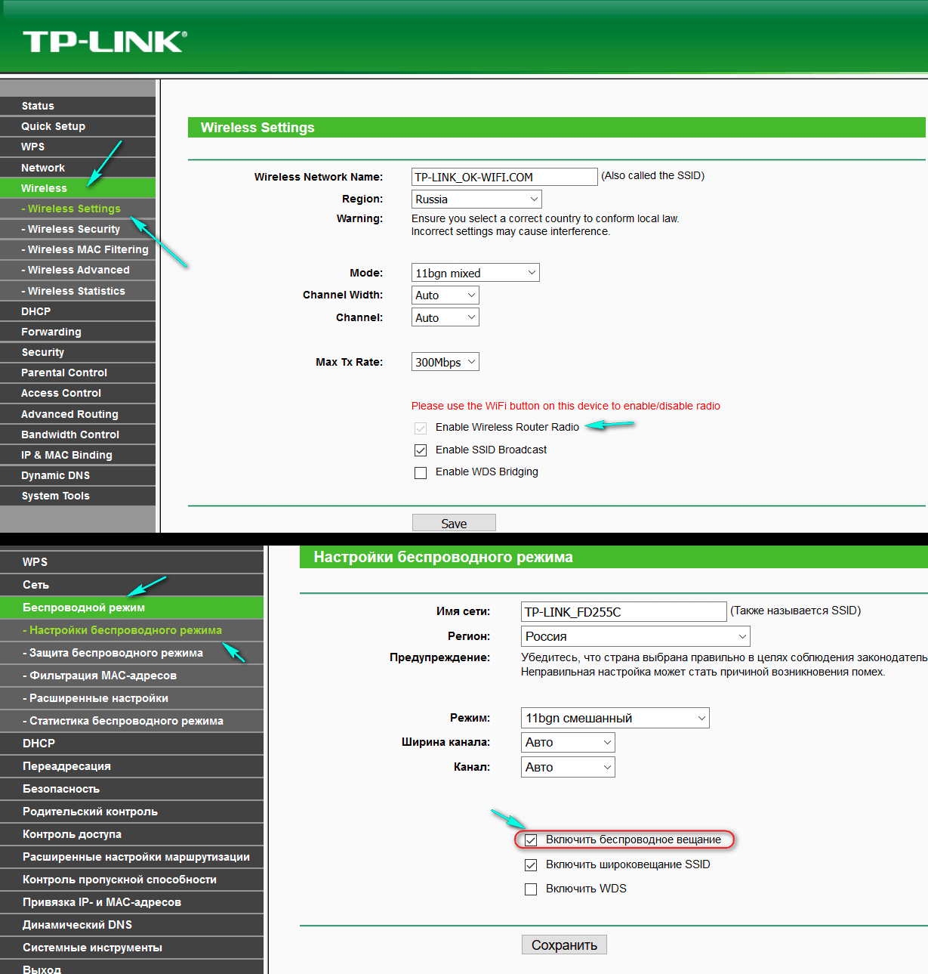Open the Mode dropdown 11bgn mixed
Screen dimensions: 928x974
coord(476,273)
